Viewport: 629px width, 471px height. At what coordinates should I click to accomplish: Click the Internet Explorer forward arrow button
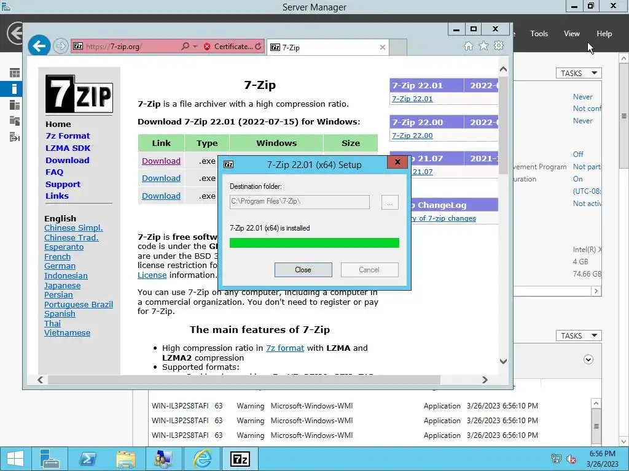tap(61, 47)
